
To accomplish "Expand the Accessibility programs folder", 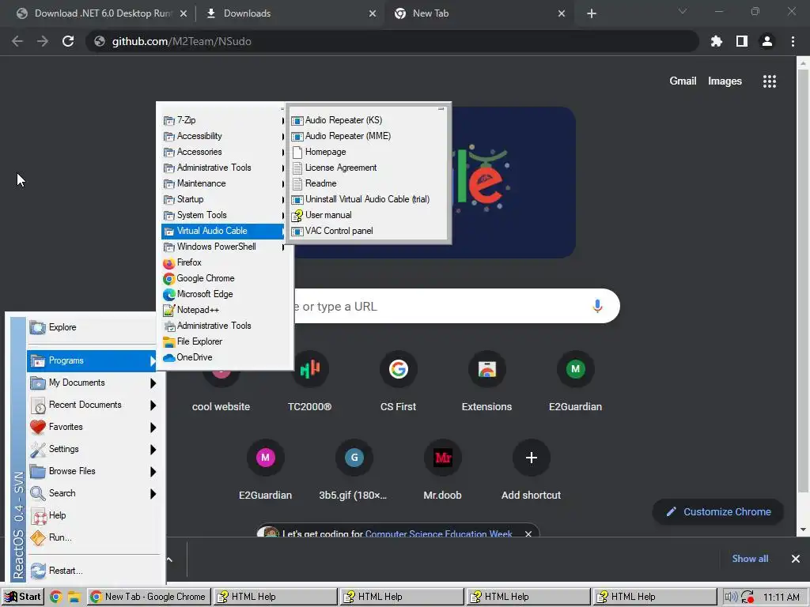I will click(x=223, y=136).
